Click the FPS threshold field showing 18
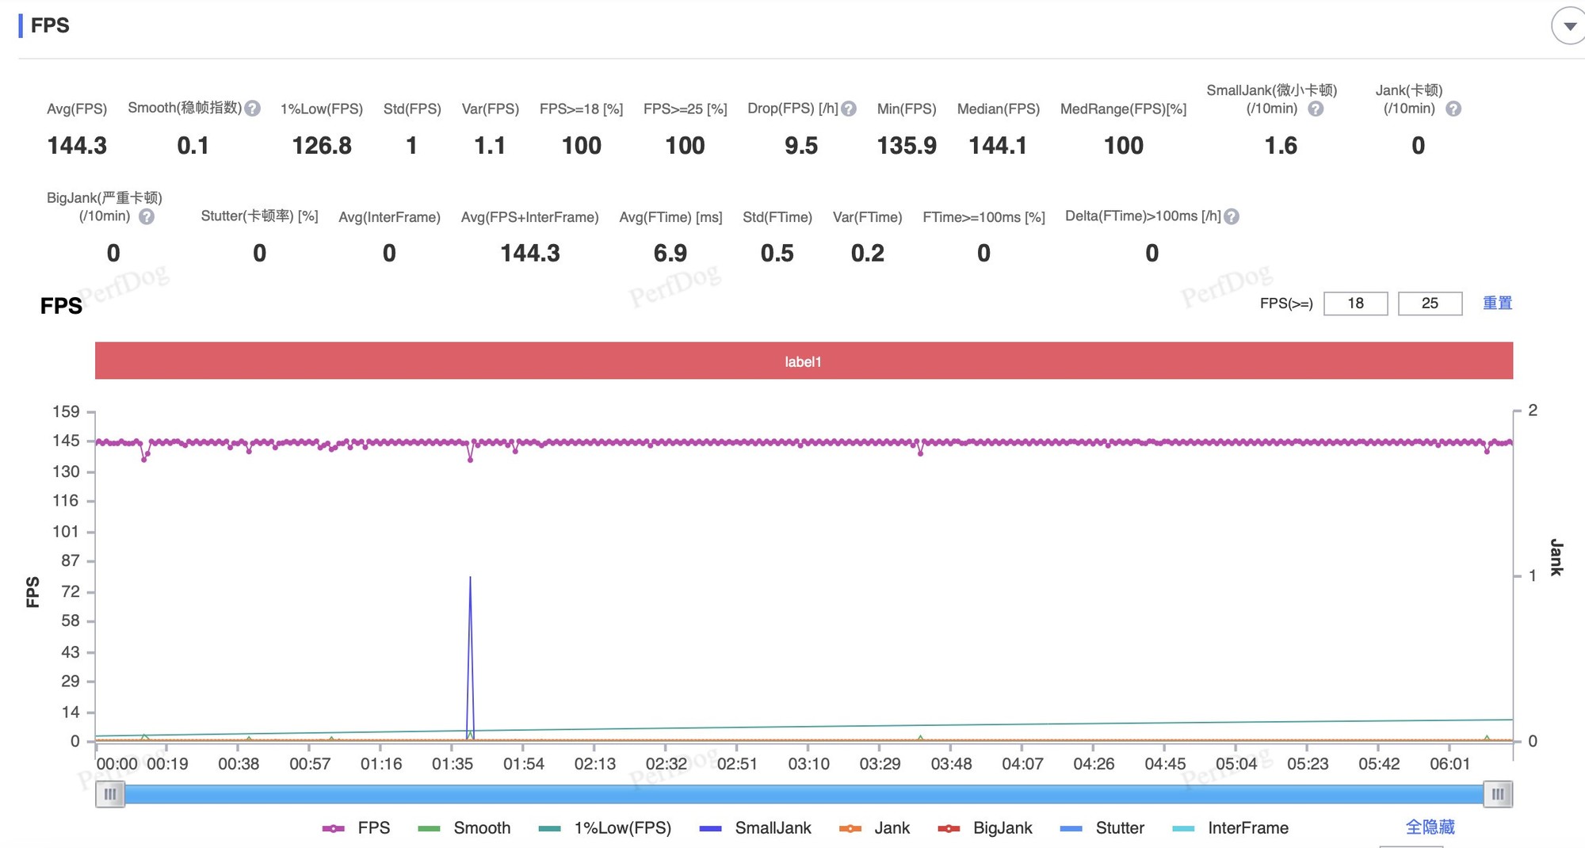Viewport: 1585px width, 848px height. [x=1355, y=304]
